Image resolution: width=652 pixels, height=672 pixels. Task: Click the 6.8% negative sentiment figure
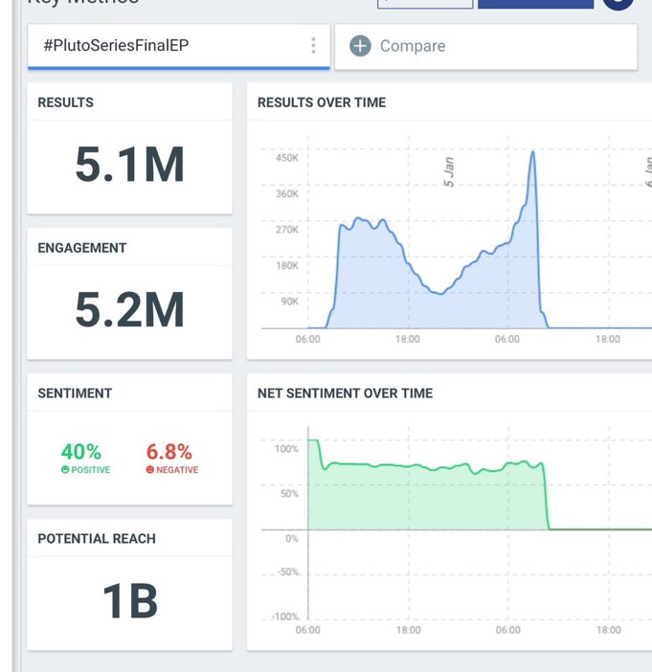[169, 452]
